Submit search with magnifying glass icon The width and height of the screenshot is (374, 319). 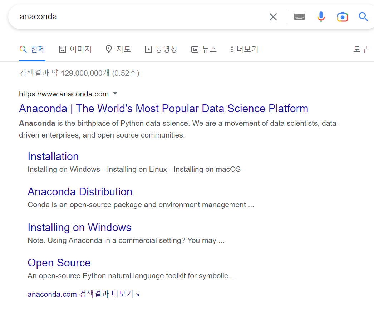pos(363,17)
